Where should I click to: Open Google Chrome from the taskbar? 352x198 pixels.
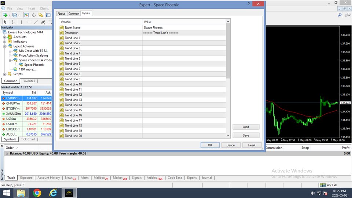pyautogui.click(x=37, y=193)
